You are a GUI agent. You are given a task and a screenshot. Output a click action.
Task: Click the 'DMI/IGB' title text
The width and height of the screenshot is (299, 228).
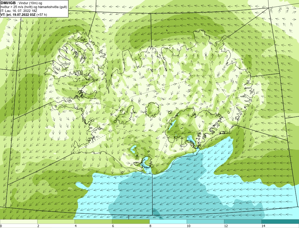pos(8,3)
